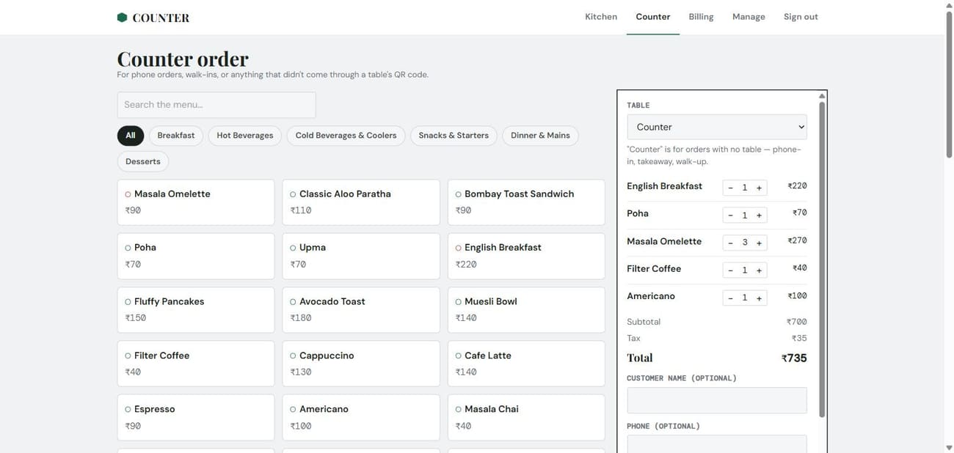
Task: Click the page scrollbar up arrow
Action: pos(948,5)
